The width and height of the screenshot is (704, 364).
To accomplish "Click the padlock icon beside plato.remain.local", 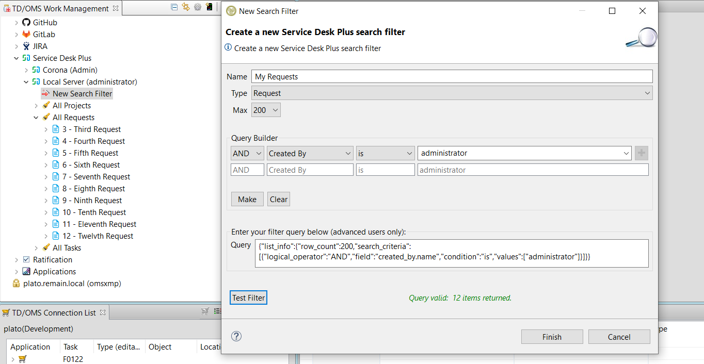I will (17, 284).
